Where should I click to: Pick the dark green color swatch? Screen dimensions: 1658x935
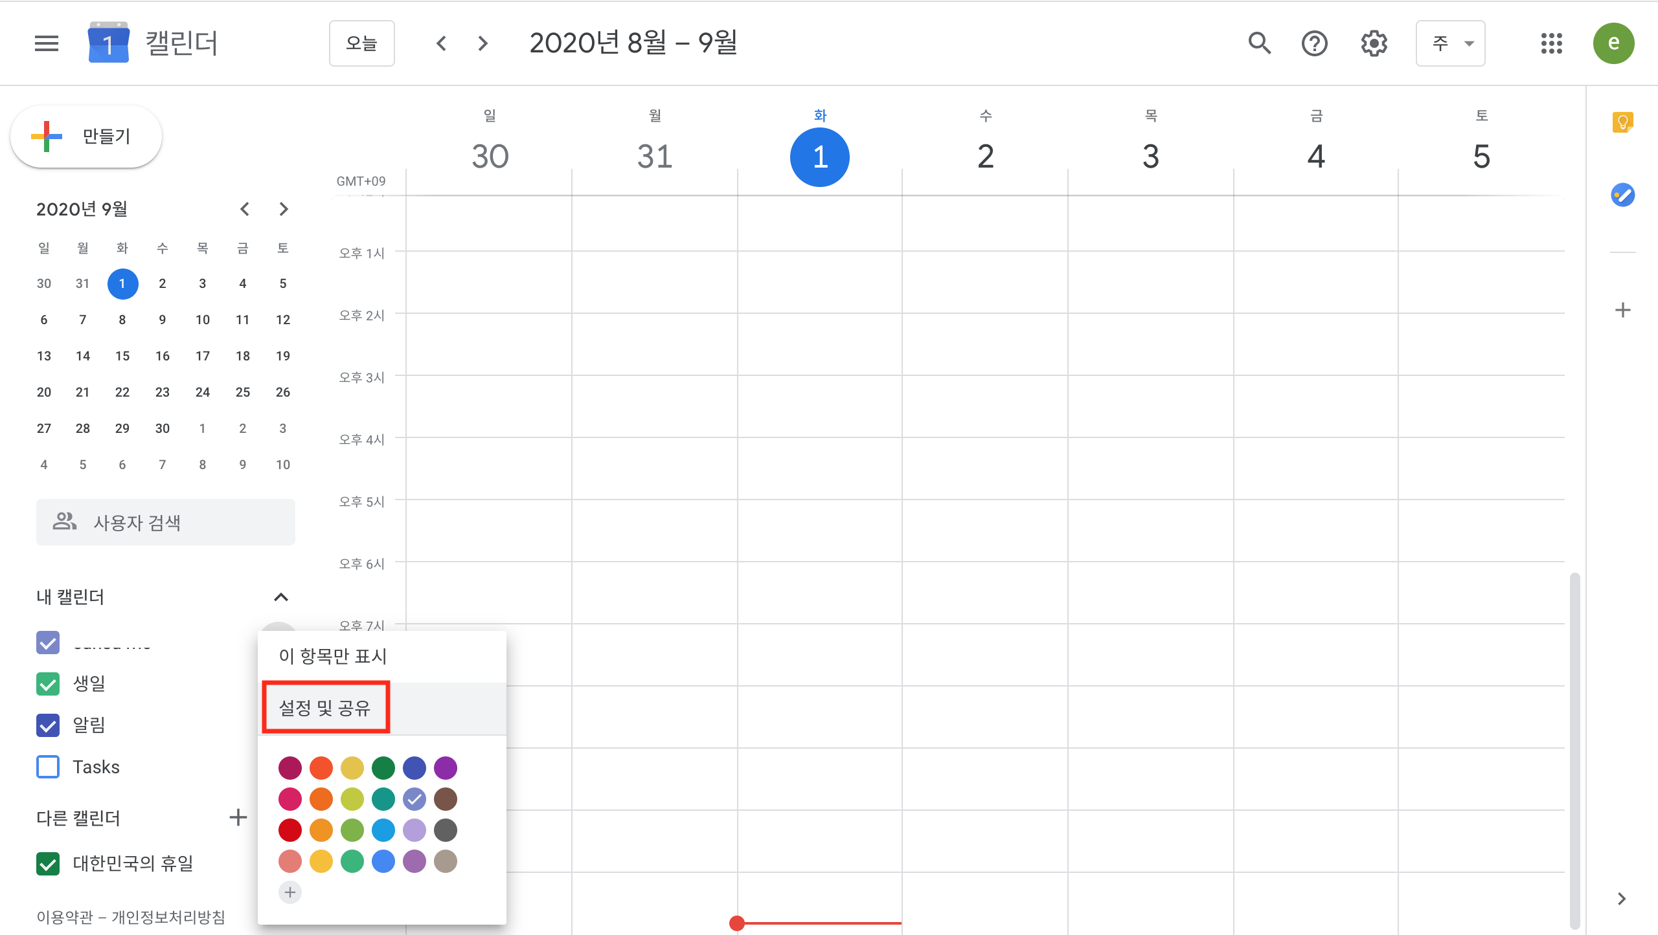click(383, 768)
